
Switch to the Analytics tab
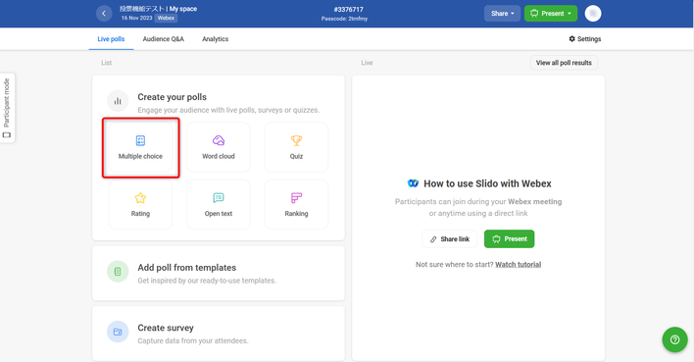pos(215,39)
